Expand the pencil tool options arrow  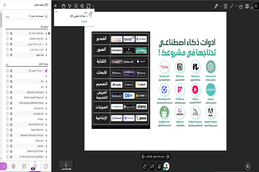(x=221, y=6)
